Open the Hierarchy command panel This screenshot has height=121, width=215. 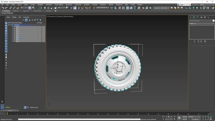coord(198,17)
